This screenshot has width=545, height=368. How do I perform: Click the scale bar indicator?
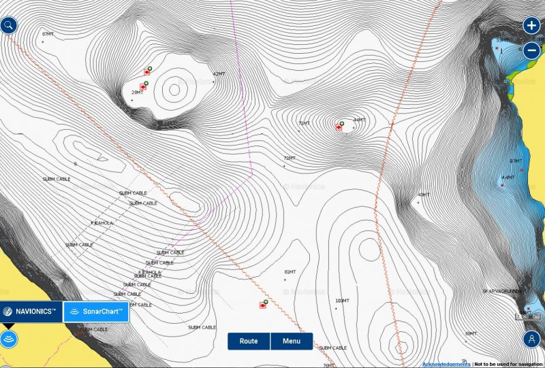pos(527,316)
